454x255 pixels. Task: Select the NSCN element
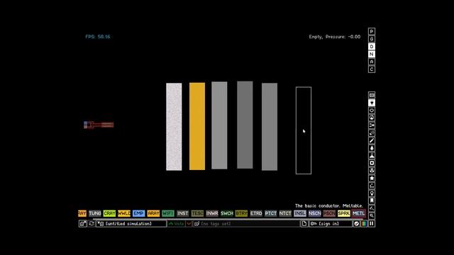point(315,213)
